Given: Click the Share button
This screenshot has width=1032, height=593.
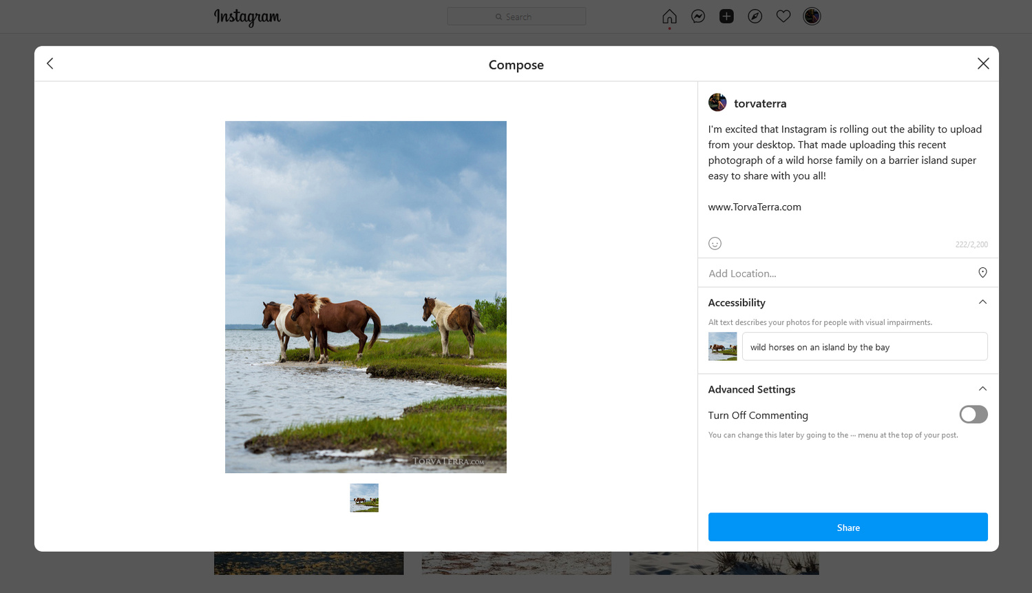Looking at the screenshot, I should [848, 527].
